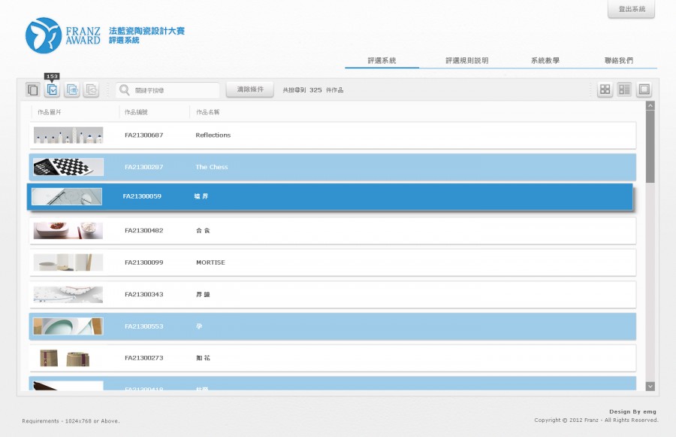This screenshot has width=676, height=437.
Task: Switch to grid view
Action: [605, 90]
